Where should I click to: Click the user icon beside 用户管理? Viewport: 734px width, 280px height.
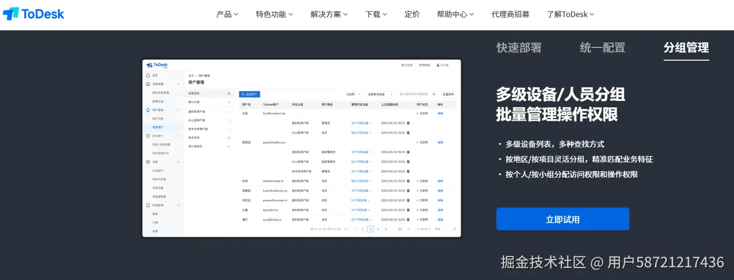(x=148, y=110)
